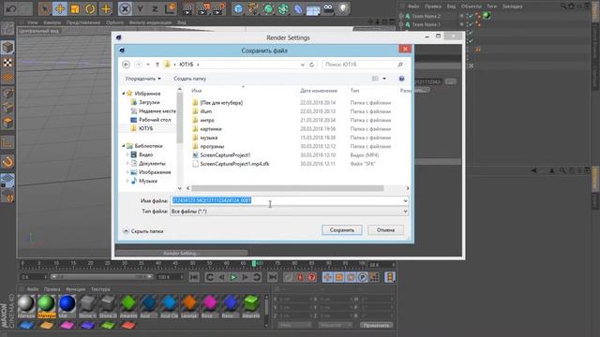This screenshot has height=337, width=600.
Task: Open the coordinate system icon after Z axis
Action: [x=171, y=8]
